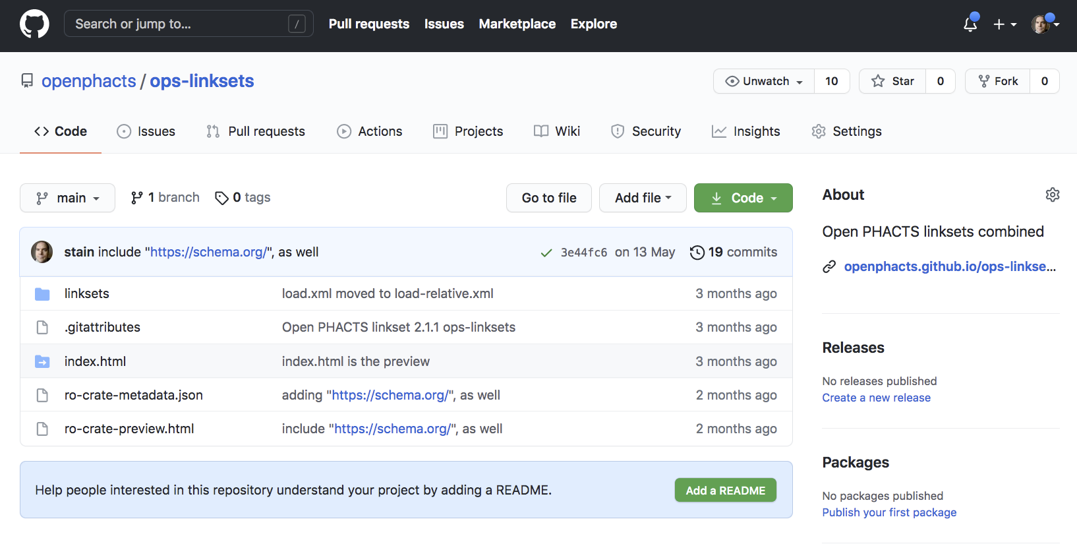Switch to the Settings tab
Image resolution: width=1077 pixels, height=546 pixels.
coord(847,131)
